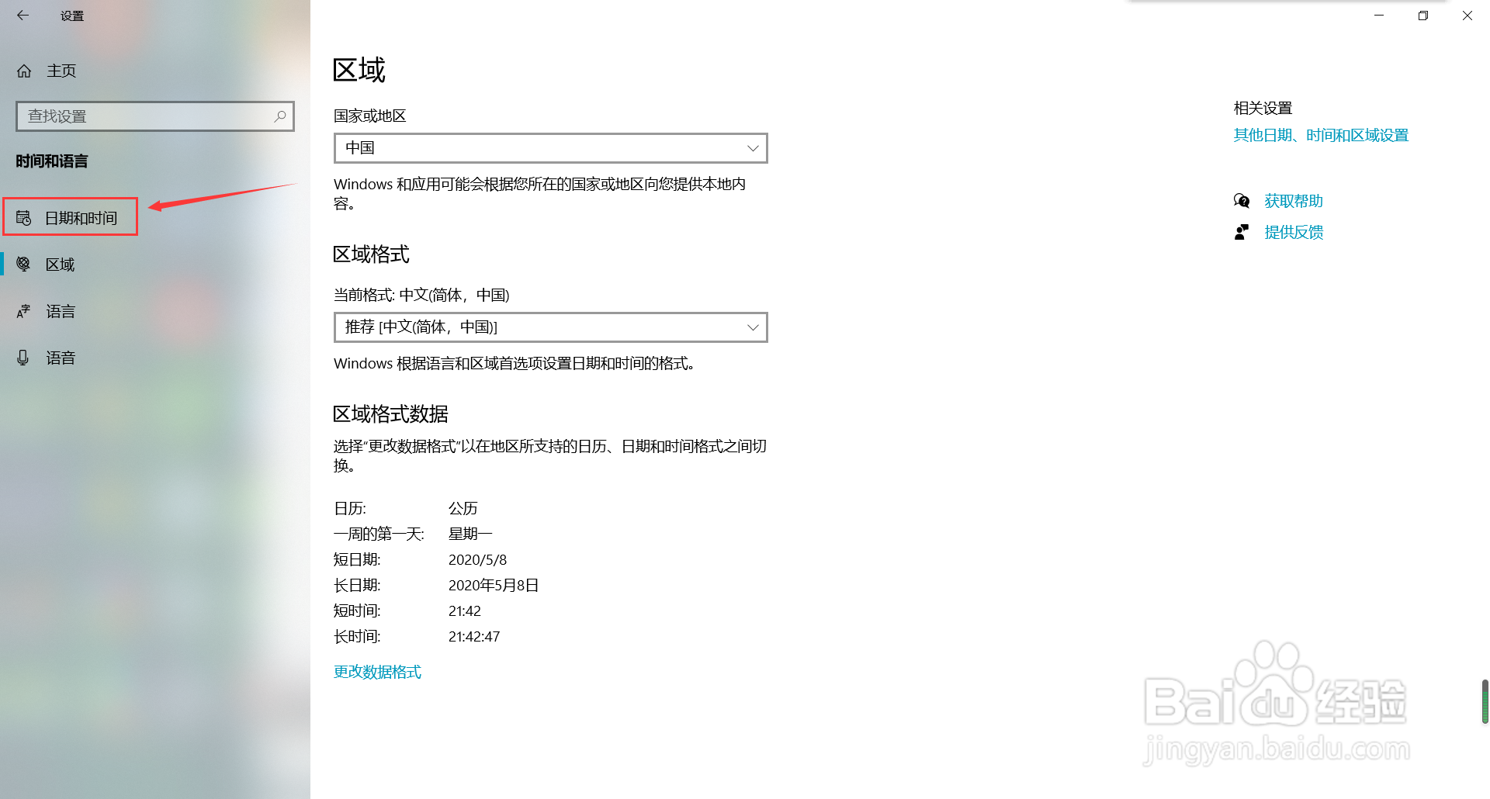Click the 区域格式数据 heading

tap(390, 414)
